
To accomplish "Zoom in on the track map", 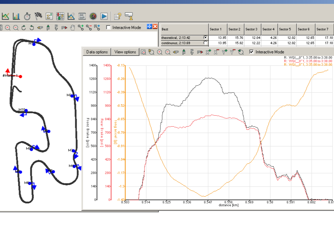I will click(x=7, y=27).
